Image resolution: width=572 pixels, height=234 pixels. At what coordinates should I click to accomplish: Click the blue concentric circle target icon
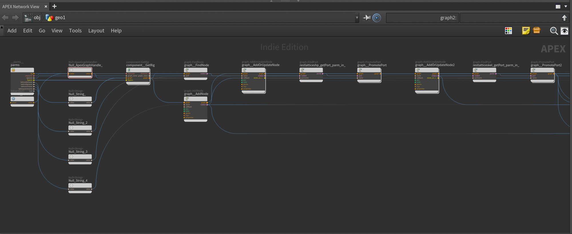click(x=377, y=18)
